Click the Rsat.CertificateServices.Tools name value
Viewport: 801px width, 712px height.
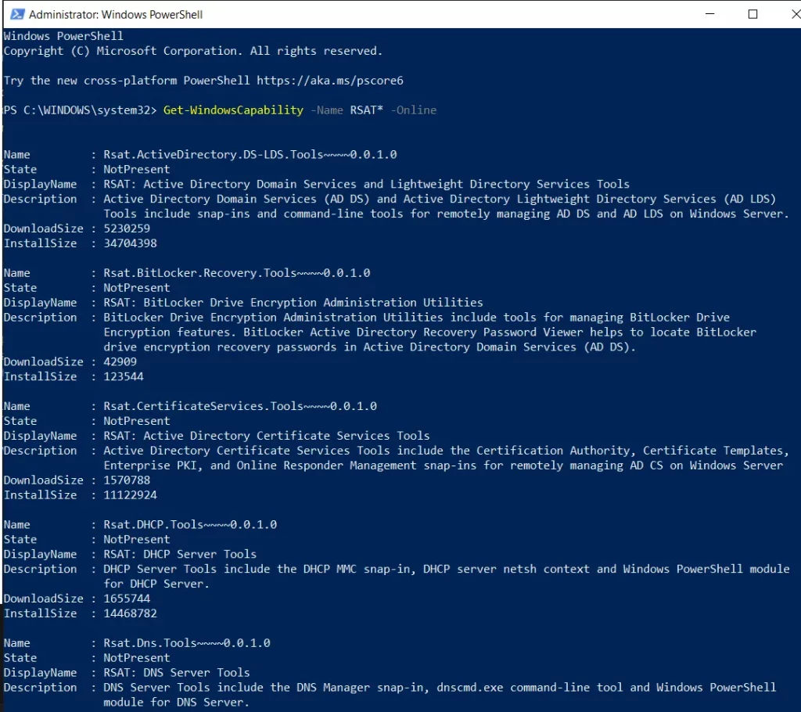pyautogui.click(x=239, y=406)
